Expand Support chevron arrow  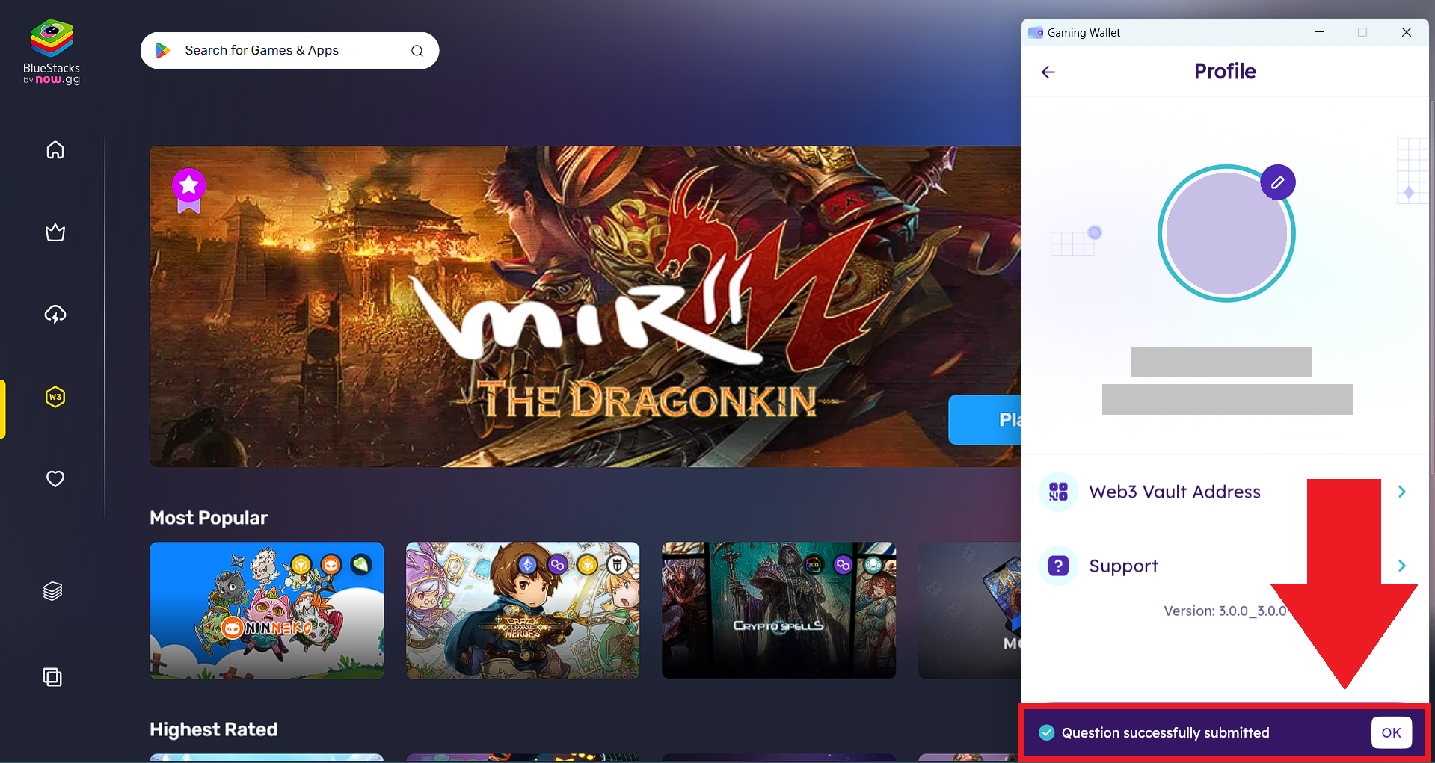click(1402, 566)
